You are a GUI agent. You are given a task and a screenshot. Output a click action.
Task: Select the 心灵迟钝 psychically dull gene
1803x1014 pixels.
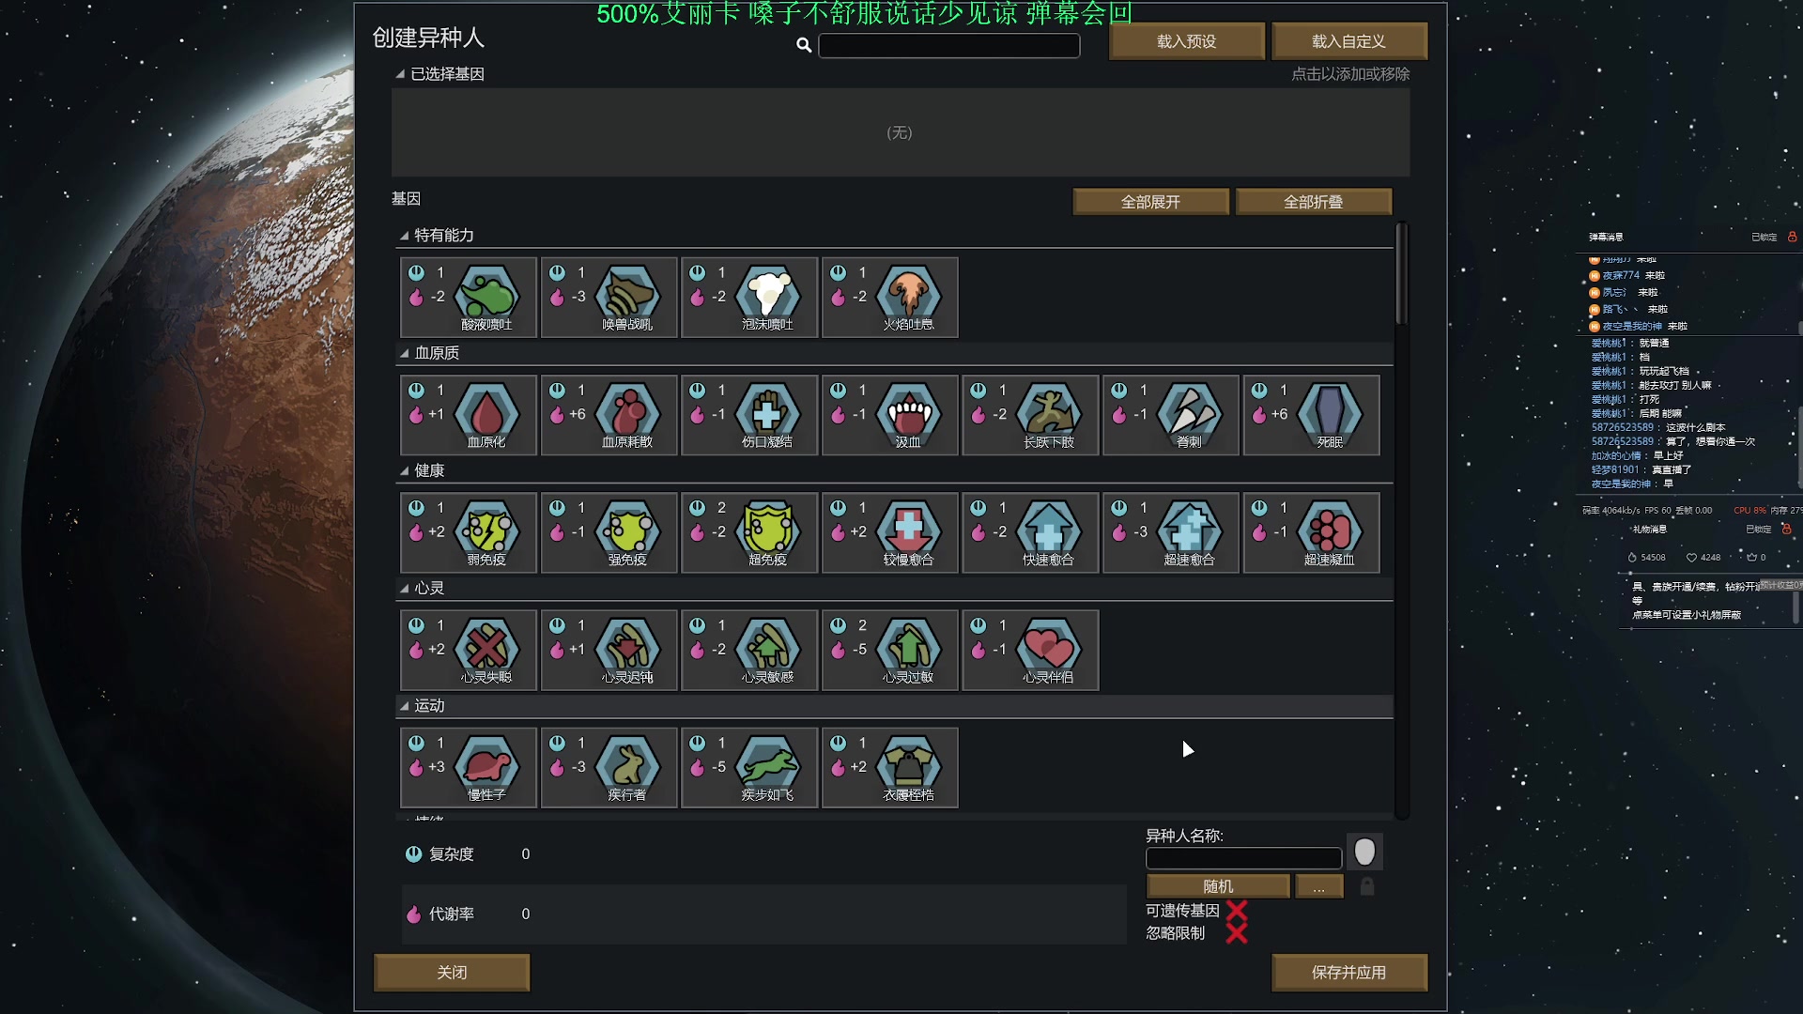(609, 650)
